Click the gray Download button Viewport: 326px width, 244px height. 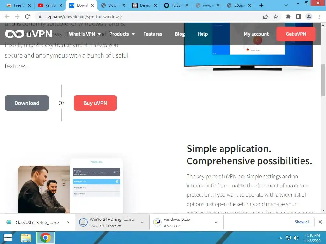[27, 103]
